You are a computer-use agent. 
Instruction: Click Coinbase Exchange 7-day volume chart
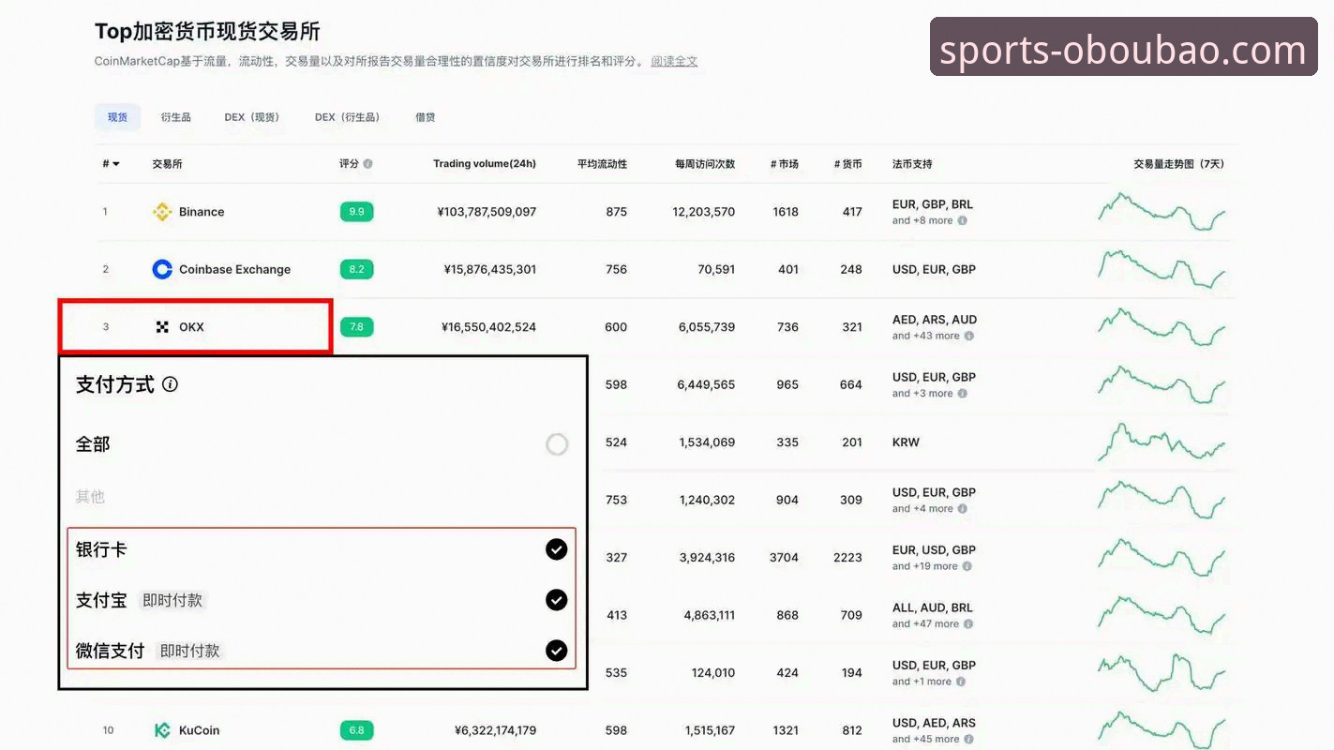tap(1162, 269)
